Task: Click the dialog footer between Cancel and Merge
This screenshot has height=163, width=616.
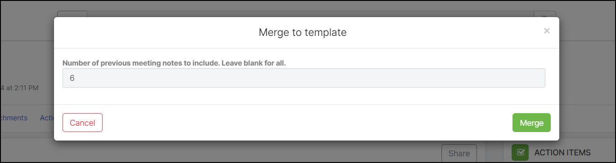Action: coord(307,123)
